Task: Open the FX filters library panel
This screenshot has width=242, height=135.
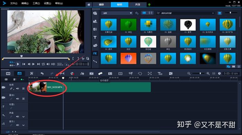Action: 95,53
